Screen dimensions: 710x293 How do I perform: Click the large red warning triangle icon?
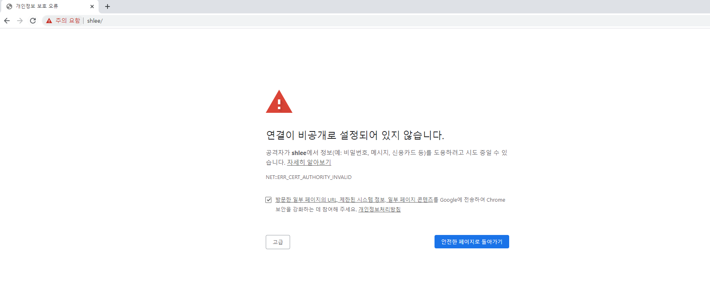(x=279, y=101)
